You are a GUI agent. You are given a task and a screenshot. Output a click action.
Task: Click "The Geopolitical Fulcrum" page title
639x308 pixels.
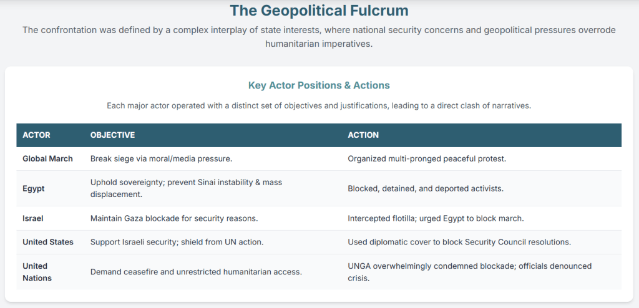click(319, 10)
